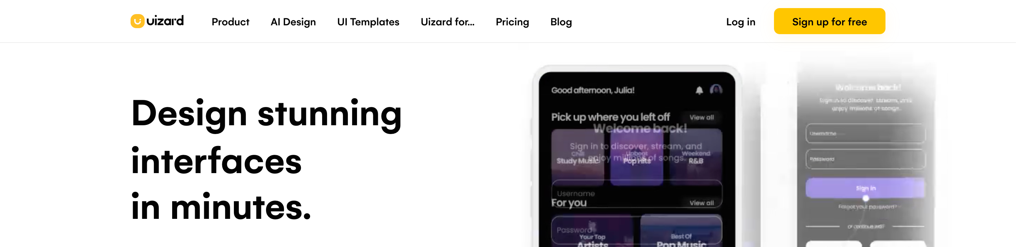Click Sign up for free button
Screen dimensions: 1016x247
pos(829,21)
